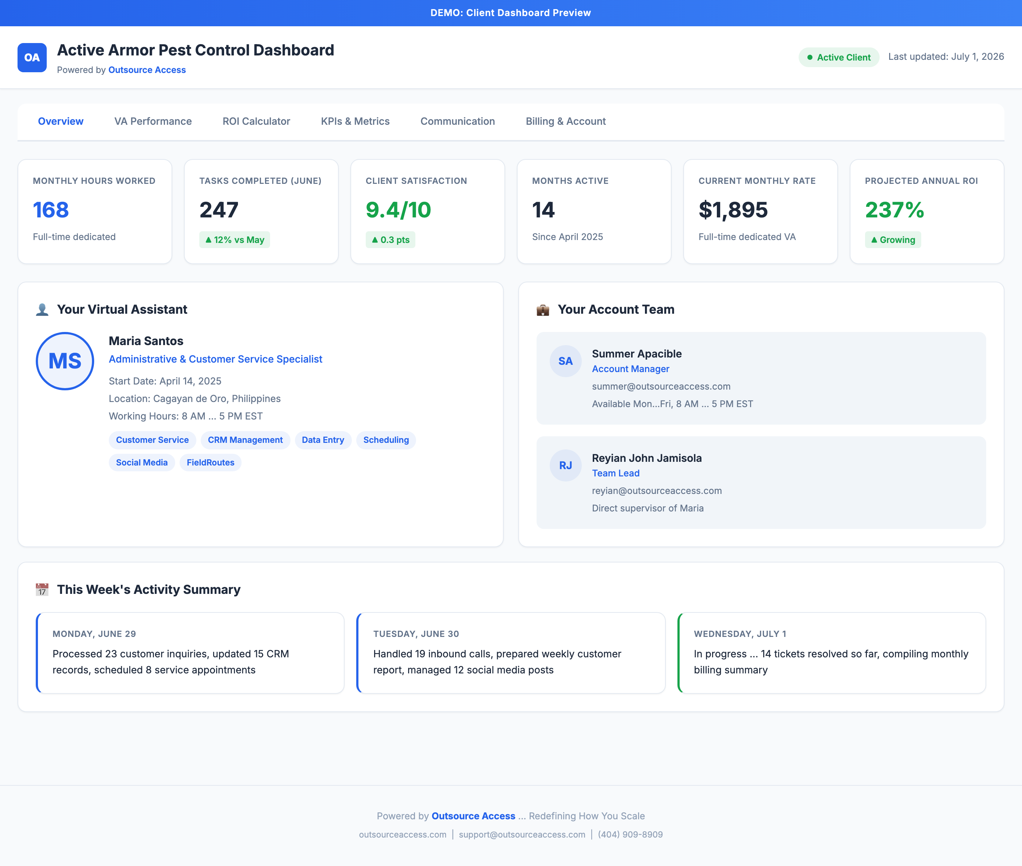Image resolution: width=1022 pixels, height=866 pixels.
Task: Click support@outsourceaccess.com in the footer
Action: (522, 835)
